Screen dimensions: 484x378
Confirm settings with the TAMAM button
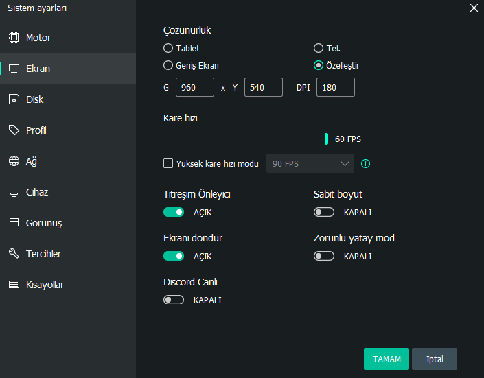tap(387, 359)
